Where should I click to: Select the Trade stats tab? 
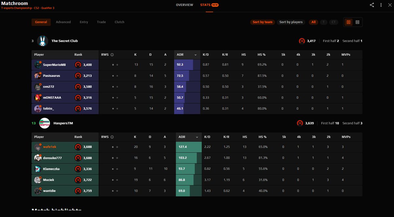101,22
